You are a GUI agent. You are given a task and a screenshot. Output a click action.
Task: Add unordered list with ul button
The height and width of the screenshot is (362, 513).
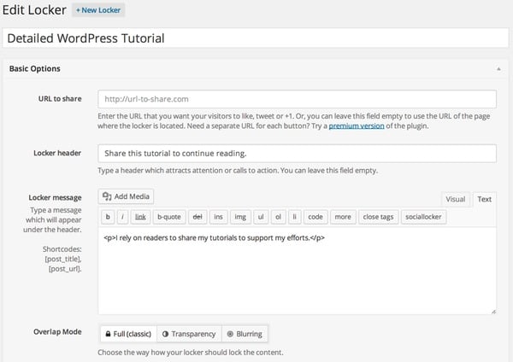click(x=261, y=217)
